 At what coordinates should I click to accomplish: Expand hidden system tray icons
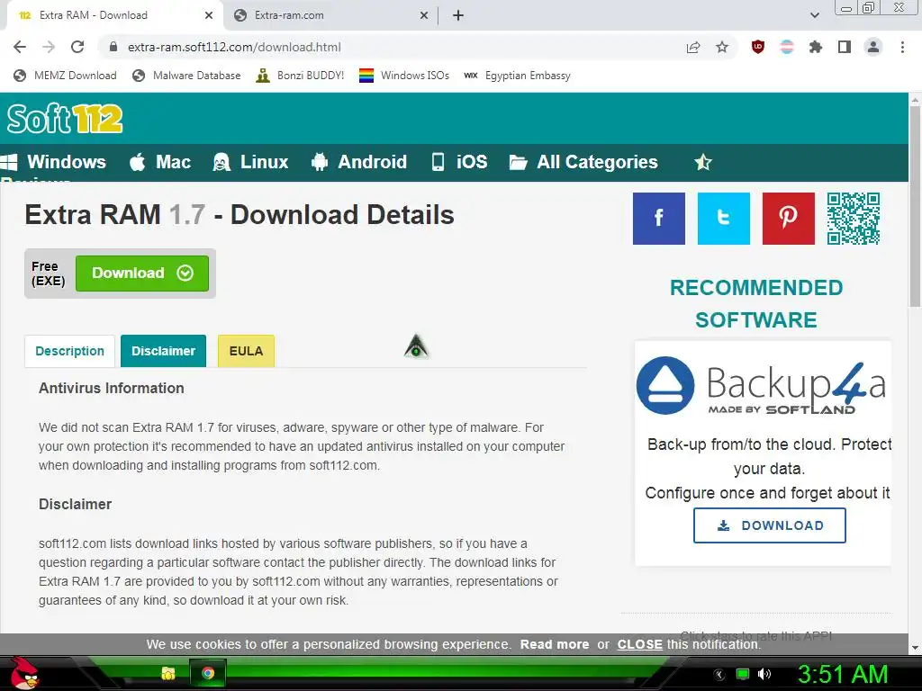[x=719, y=675]
